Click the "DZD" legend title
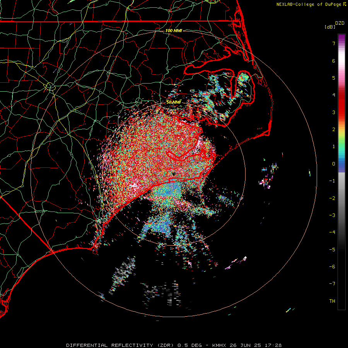Viewport: 348px width, 348px height. click(x=340, y=23)
